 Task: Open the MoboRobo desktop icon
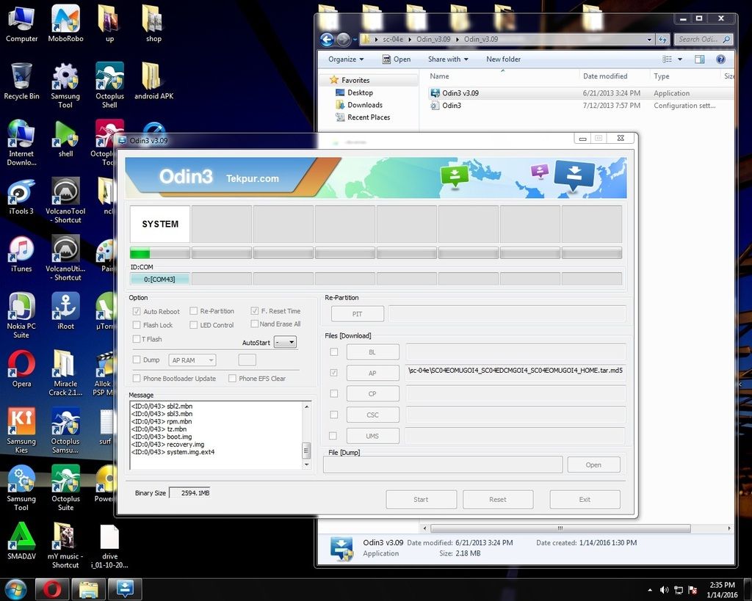point(65,19)
